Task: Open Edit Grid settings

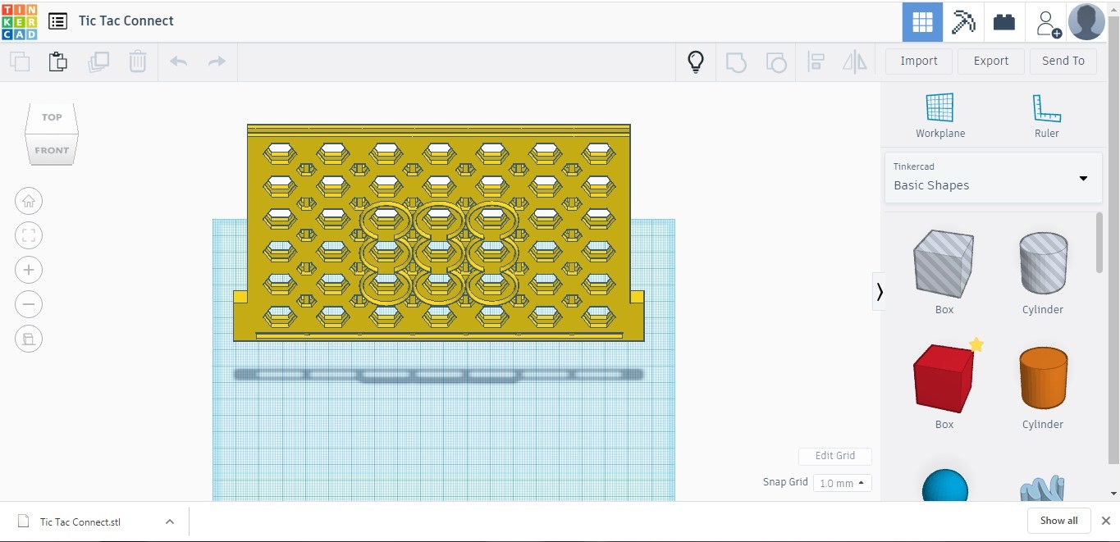Action: (x=834, y=456)
